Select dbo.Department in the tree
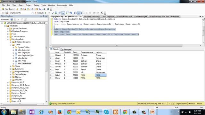The width and height of the screenshot is (205, 115). pyautogui.click(x=25, y=64)
